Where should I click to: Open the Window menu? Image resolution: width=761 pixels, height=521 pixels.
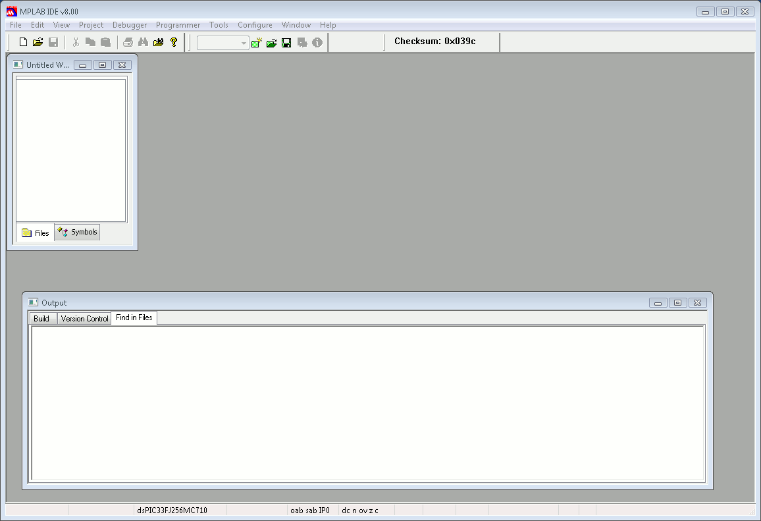click(x=296, y=25)
